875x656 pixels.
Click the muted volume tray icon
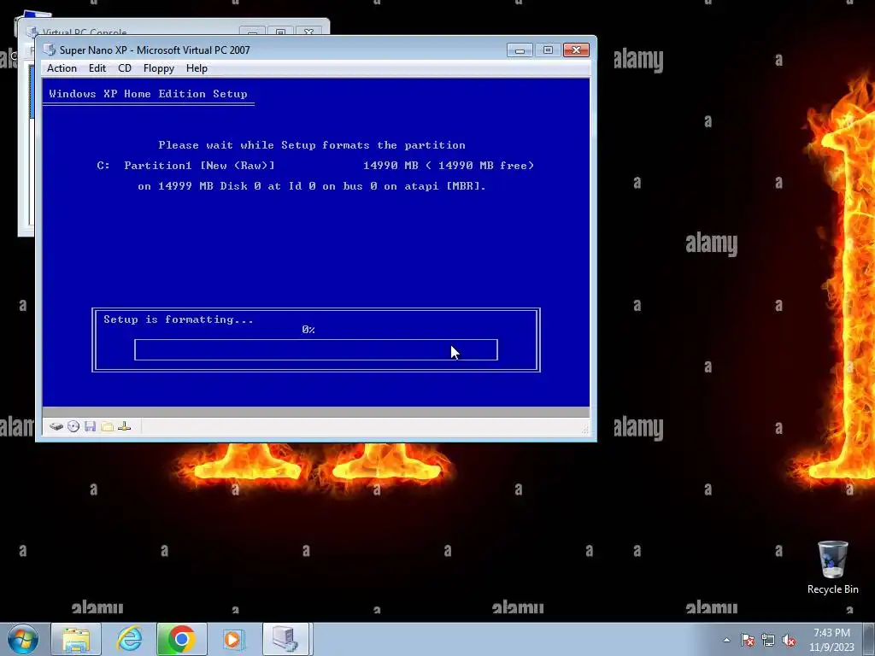(789, 640)
